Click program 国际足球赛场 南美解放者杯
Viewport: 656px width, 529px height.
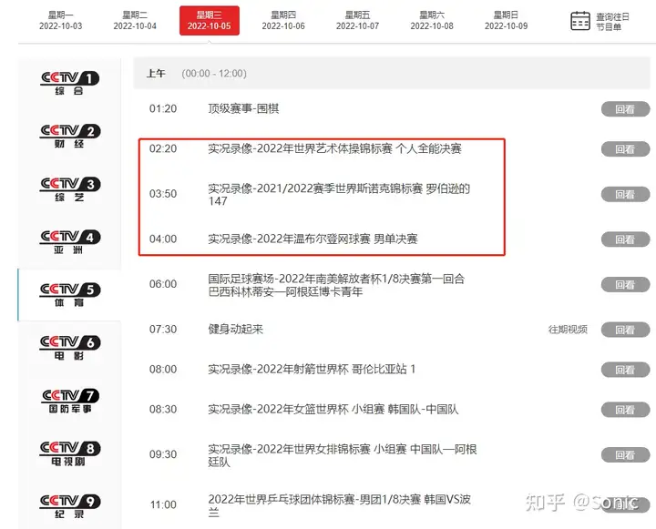tap(336, 285)
